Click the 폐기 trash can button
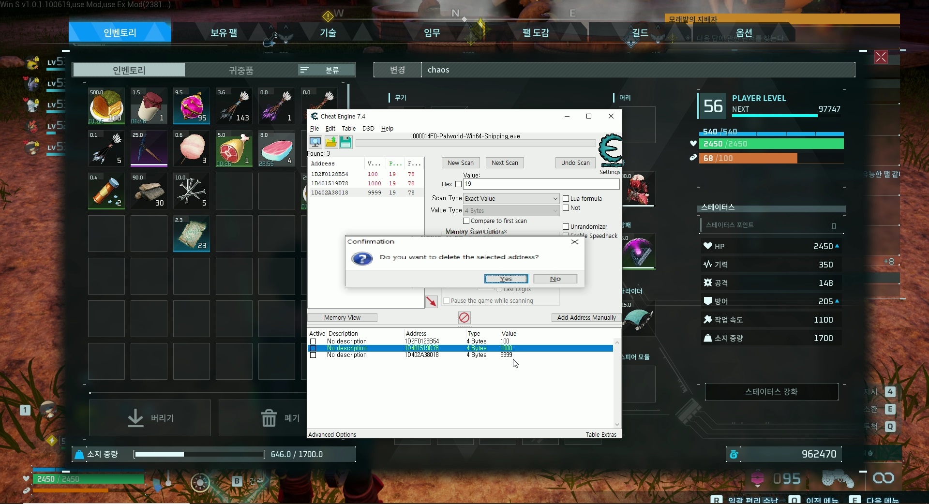 (262, 418)
